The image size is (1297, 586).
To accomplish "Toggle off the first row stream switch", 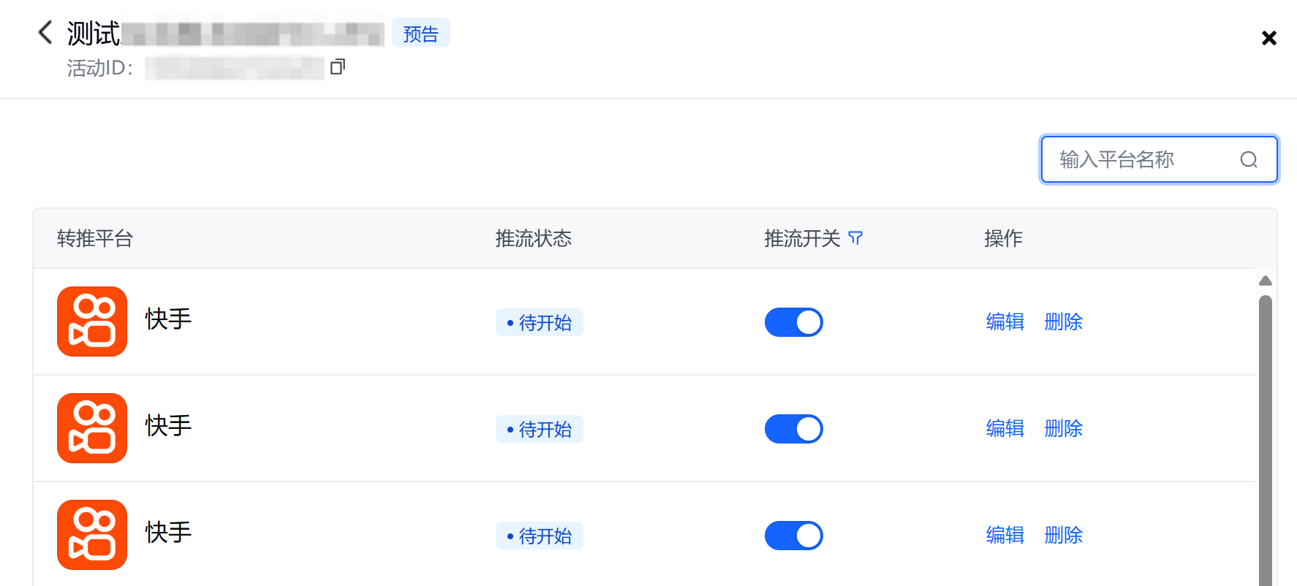I will [793, 322].
